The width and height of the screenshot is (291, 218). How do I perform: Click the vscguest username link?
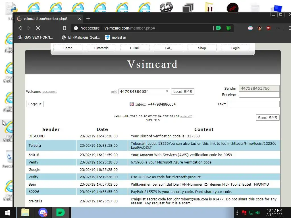tap(49, 92)
